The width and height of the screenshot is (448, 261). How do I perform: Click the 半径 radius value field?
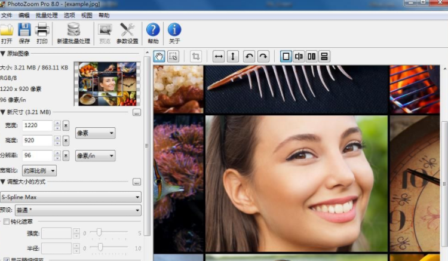coord(57,248)
